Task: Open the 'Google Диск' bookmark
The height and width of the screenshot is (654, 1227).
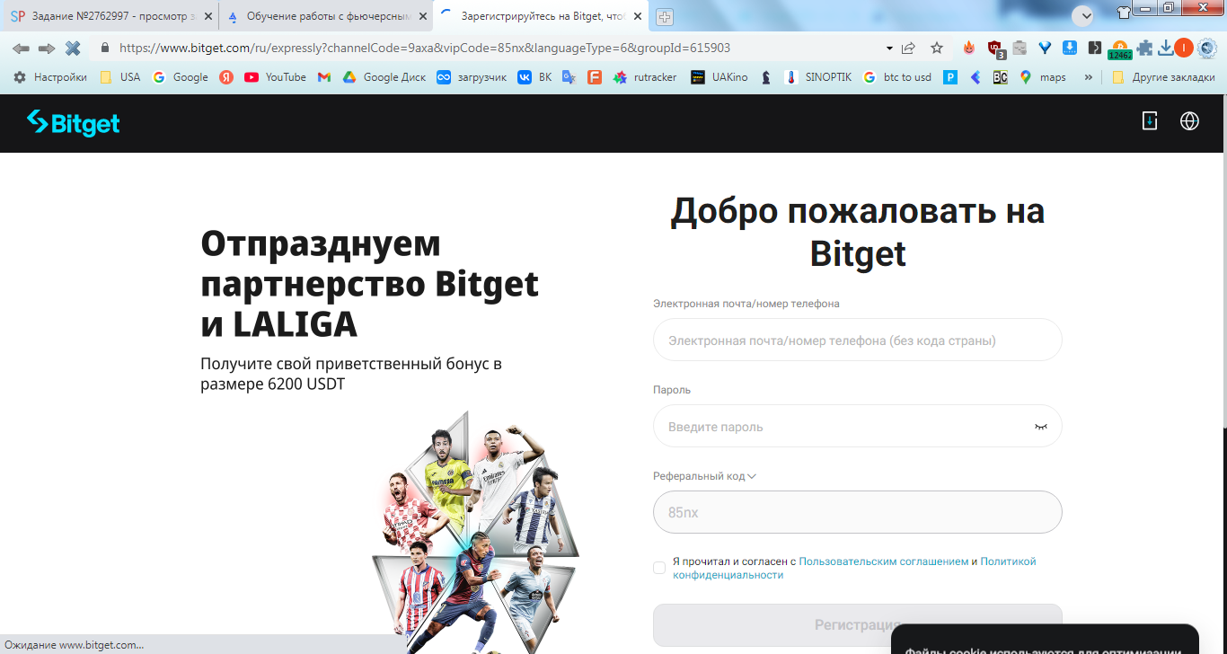Action: (x=384, y=77)
